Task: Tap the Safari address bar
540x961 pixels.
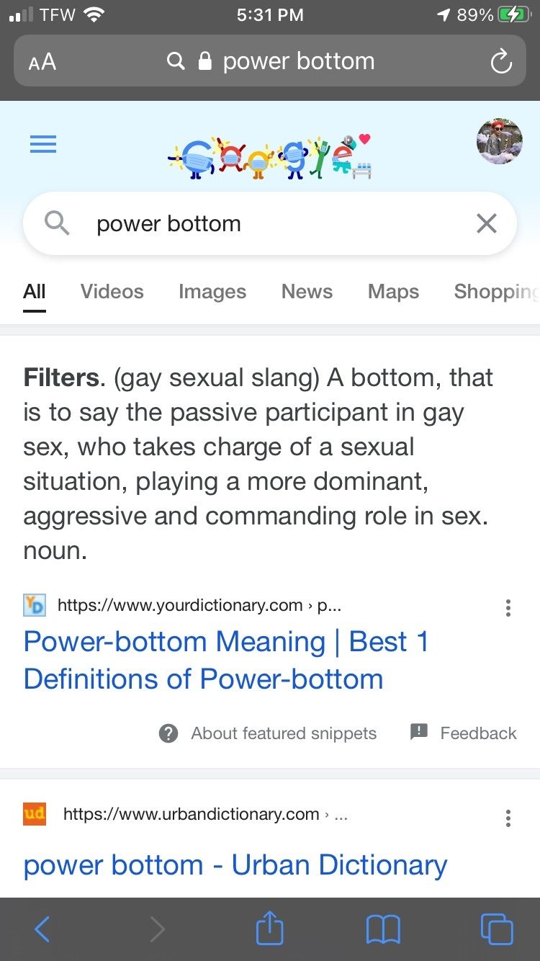Action: click(270, 61)
